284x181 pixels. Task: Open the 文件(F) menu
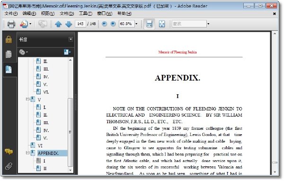tap(11, 14)
